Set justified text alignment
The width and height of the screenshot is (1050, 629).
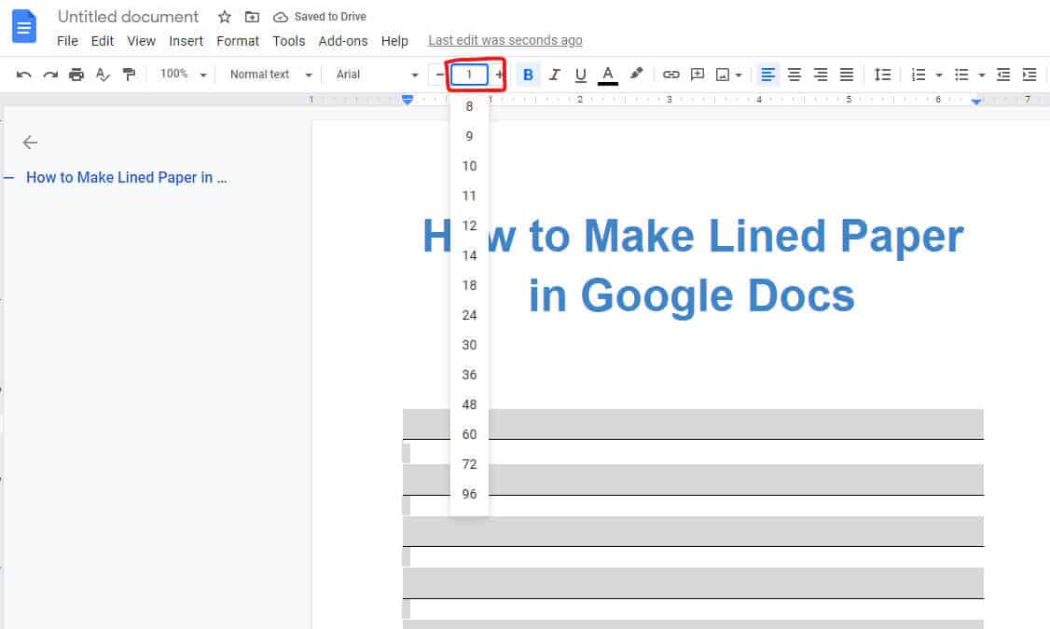pyautogui.click(x=847, y=75)
